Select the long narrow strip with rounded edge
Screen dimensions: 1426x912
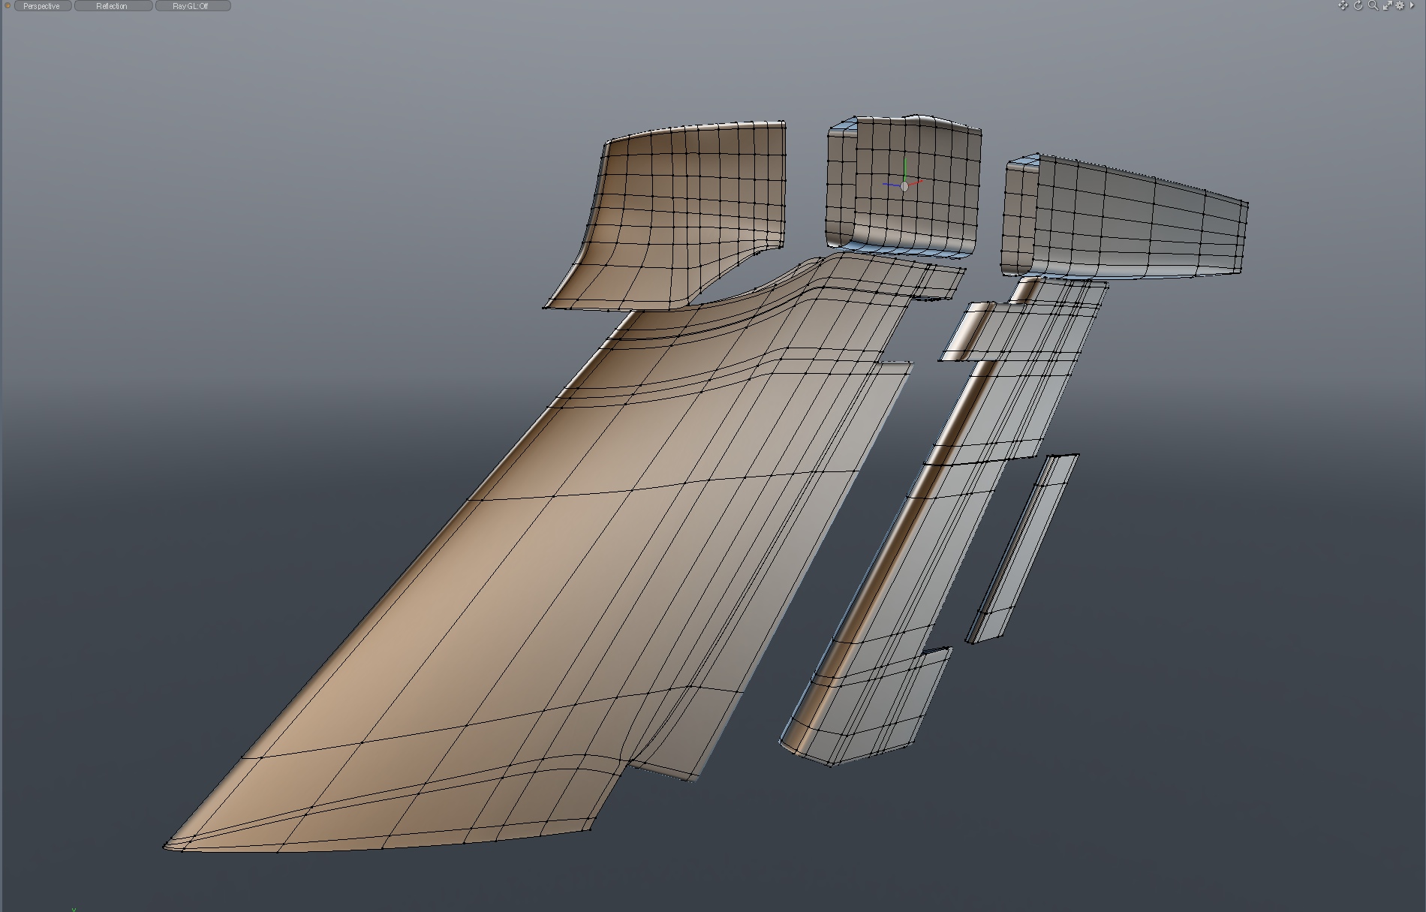point(938,525)
